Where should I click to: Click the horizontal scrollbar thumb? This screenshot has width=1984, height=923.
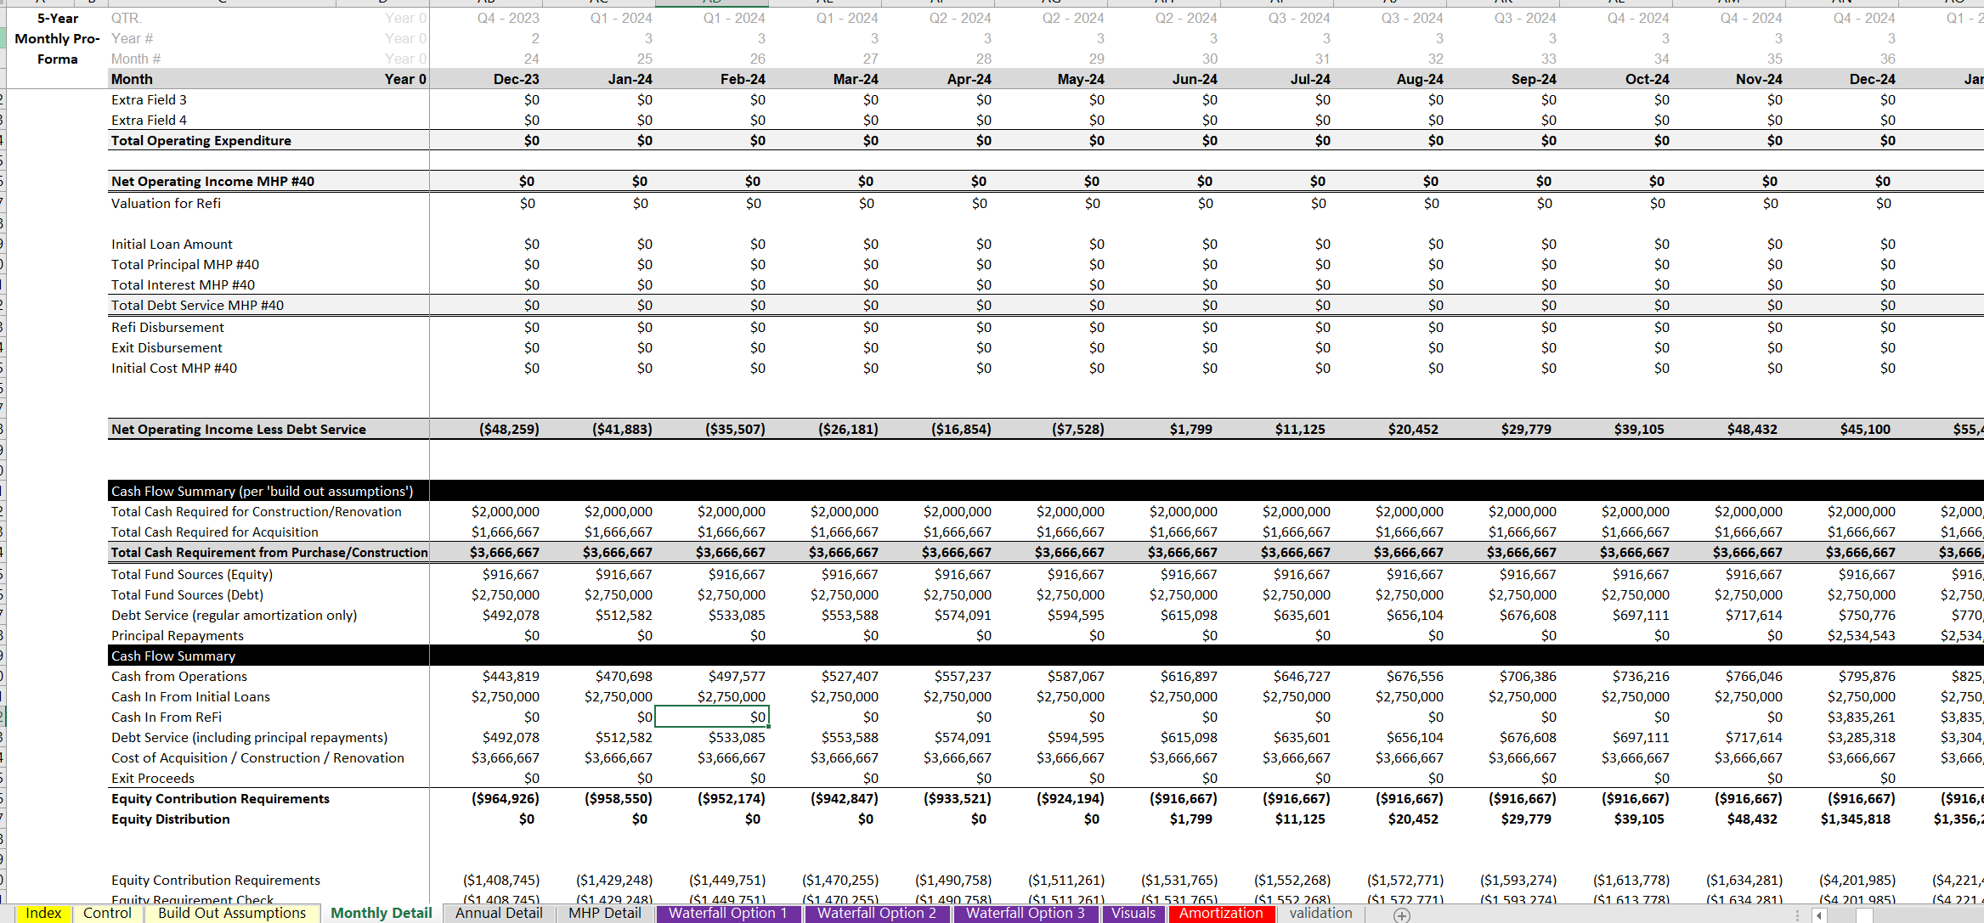pyautogui.click(x=1864, y=915)
